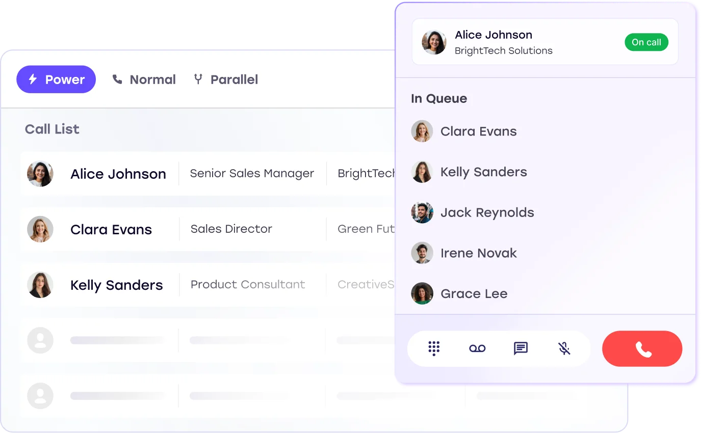Switch to Parallel dialer mode
The image size is (701, 433).
226,79
